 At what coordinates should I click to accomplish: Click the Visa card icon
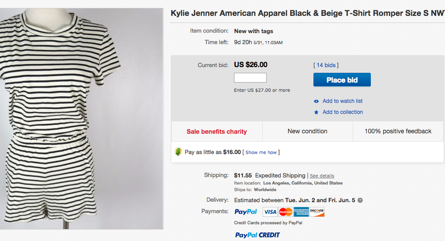tap(270, 212)
